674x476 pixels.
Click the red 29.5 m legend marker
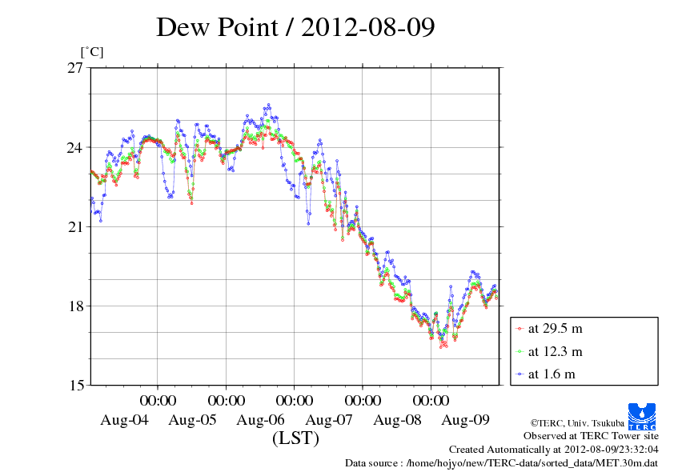520,329
